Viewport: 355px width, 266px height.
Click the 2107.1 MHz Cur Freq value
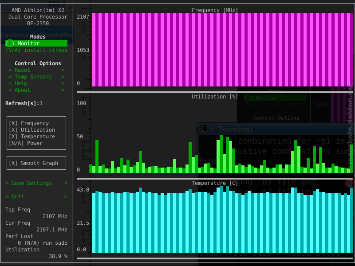(x=52, y=230)
